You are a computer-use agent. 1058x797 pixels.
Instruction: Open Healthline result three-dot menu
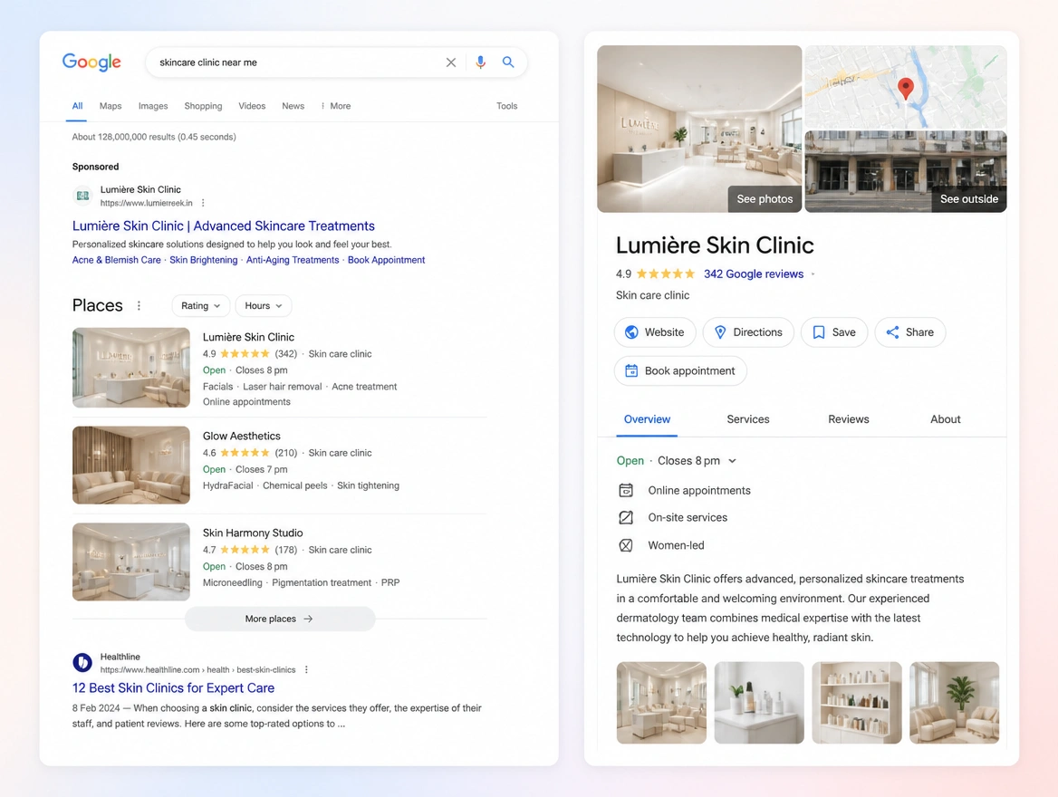tap(306, 669)
